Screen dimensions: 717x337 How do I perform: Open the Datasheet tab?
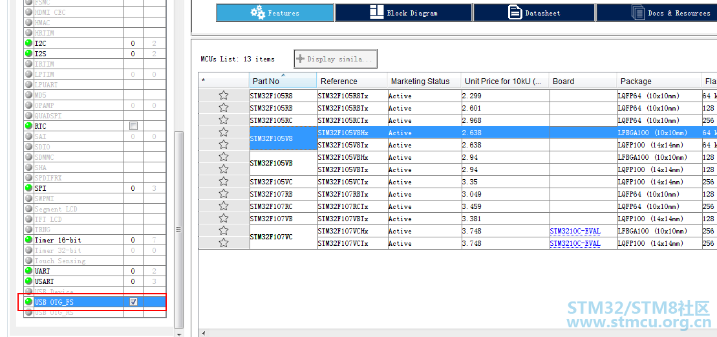tap(534, 13)
